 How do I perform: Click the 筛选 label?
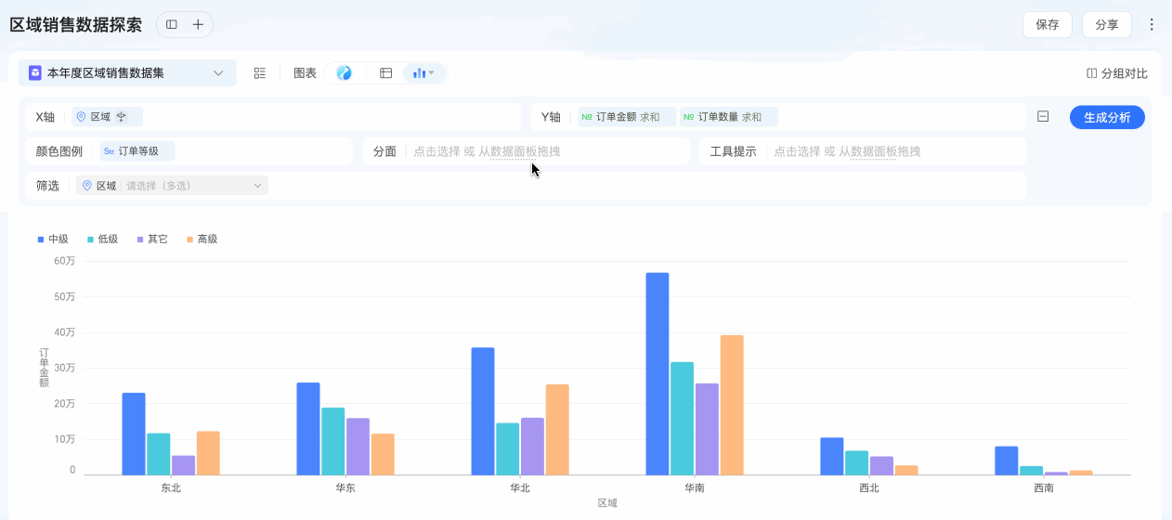47,186
